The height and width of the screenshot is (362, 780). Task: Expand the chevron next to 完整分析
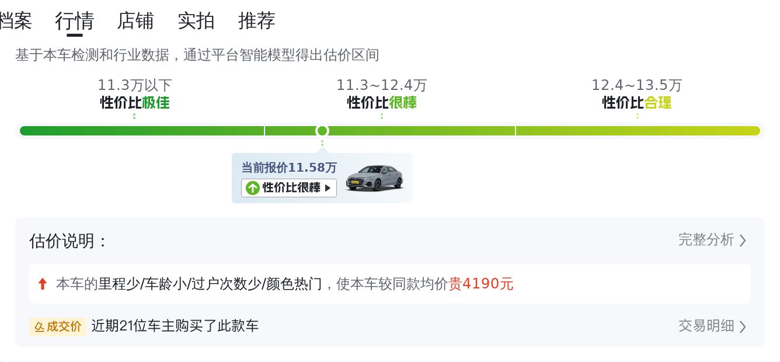743,240
